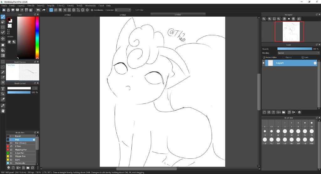Open the Help menu
321x174 pixels.
click(x=108, y=6)
